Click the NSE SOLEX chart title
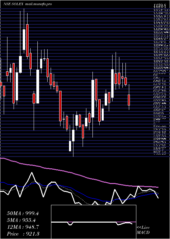The image size is (170, 239). point(13,4)
